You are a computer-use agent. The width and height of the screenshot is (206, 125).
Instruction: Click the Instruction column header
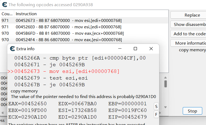tap(26, 14)
